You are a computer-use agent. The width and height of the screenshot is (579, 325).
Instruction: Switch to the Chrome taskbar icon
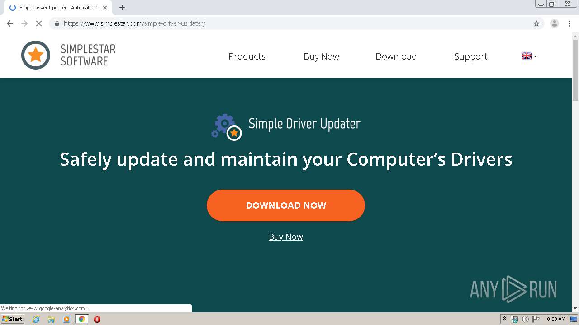pos(81,319)
